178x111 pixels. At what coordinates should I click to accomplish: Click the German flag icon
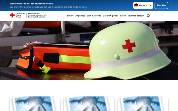(x=136, y=5)
